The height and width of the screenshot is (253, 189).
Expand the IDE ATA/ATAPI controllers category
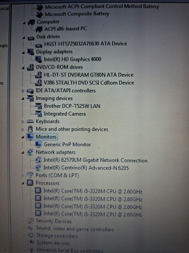tap(23, 91)
